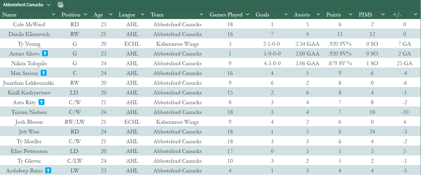Expand the Games Played column dropdown
Image resolution: width=421 pixels, height=175 pixels.
click(248, 14)
